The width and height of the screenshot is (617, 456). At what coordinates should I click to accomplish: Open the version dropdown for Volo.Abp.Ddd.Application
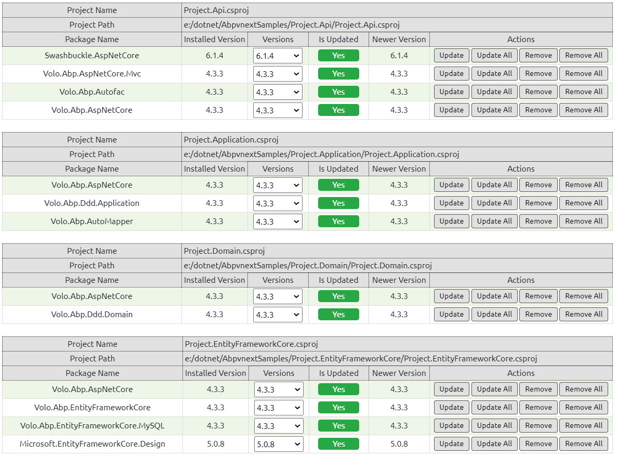tap(278, 203)
